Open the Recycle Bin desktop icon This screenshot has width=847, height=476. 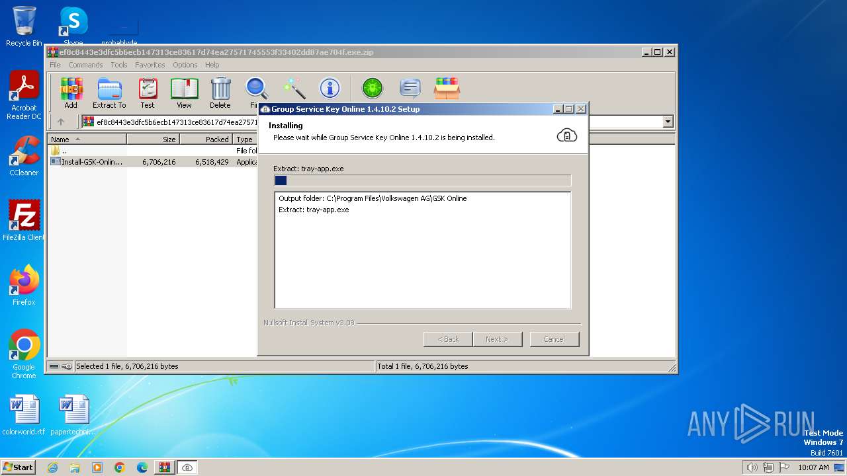[24, 26]
